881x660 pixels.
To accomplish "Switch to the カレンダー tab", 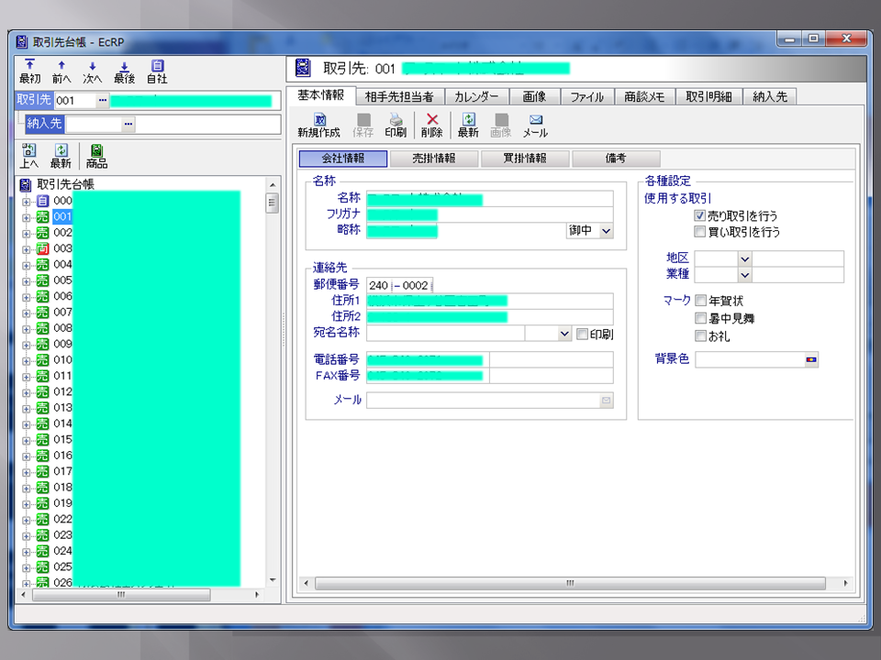I will [x=475, y=96].
